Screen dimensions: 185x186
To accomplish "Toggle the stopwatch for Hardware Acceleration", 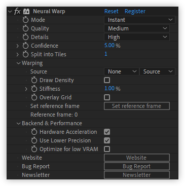I will [34, 132].
